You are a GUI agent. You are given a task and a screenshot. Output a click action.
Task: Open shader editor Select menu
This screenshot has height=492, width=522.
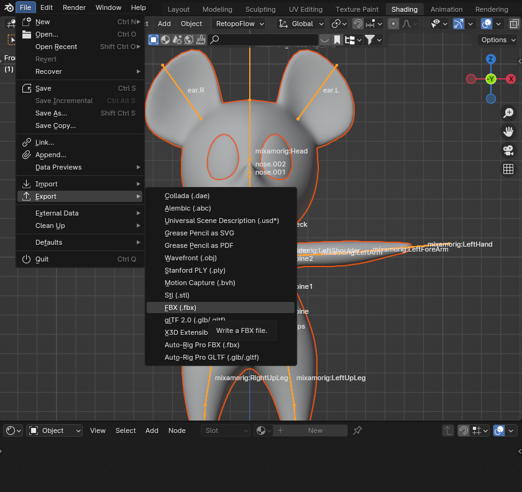(126, 430)
